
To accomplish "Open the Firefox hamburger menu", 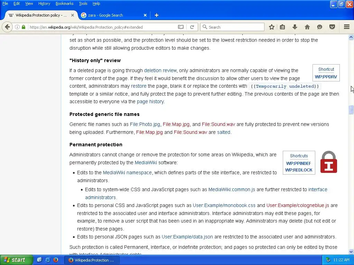I will pos(347,27).
